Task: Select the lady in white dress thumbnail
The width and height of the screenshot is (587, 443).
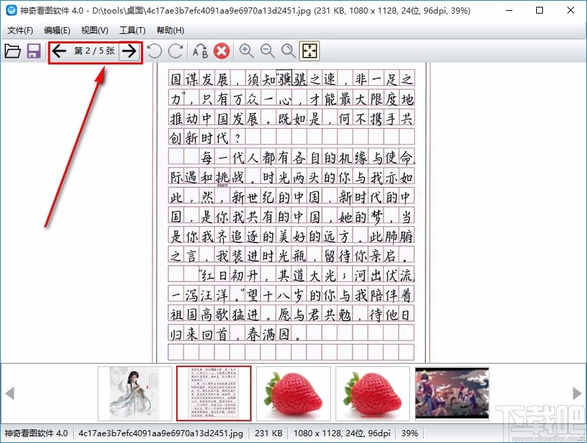Action: click(x=135, y=393)
